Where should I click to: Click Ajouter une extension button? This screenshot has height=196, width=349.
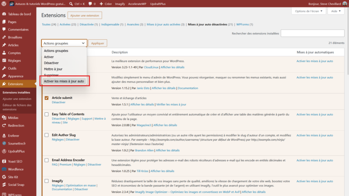tap(85, 15)
